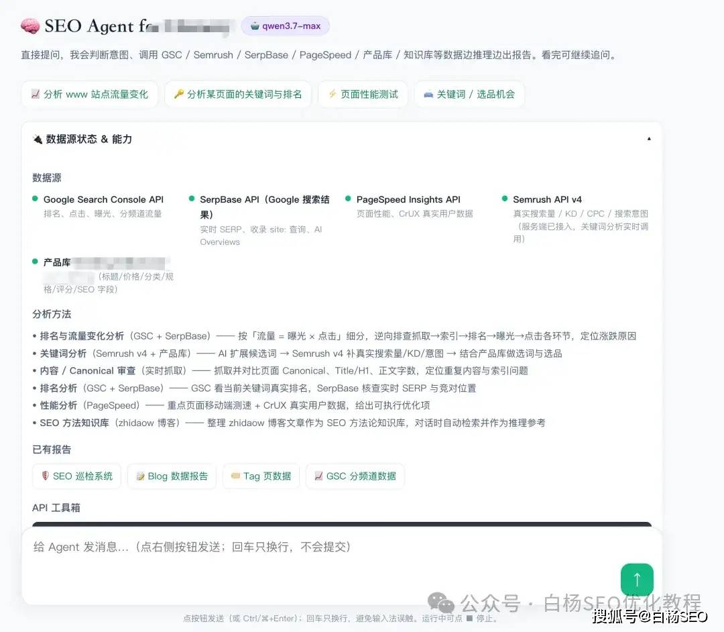Open the qwen3.7-max model badge

[286, 26]
